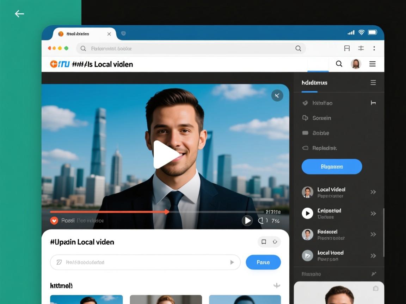Select the Repledinit sidebar menu item
Image resolution: width=406 pixels, height=304 pixels.
coord(324,148)
